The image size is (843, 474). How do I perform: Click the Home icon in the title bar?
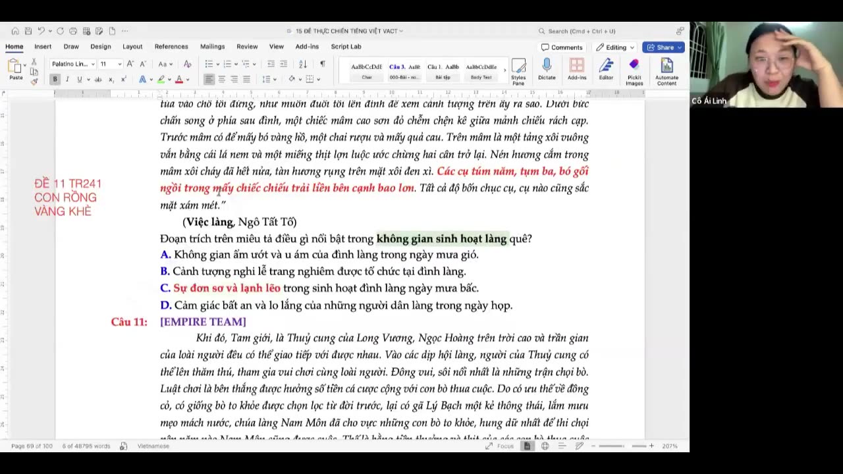tap(15, 31)
